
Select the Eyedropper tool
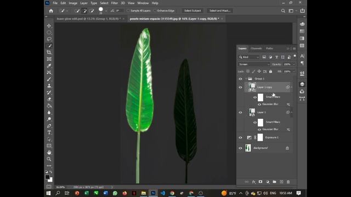pyautogui.click(x=49, y=66)
